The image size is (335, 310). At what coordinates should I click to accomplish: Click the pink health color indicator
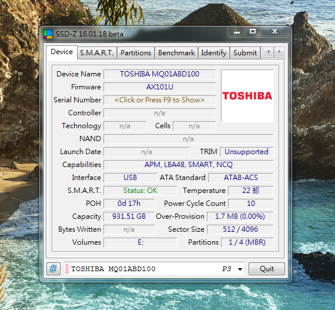[x=66, y=269]
